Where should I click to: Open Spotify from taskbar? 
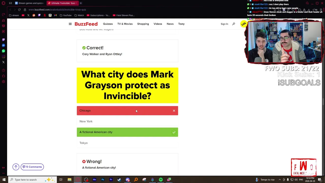(x=161, y=180)
